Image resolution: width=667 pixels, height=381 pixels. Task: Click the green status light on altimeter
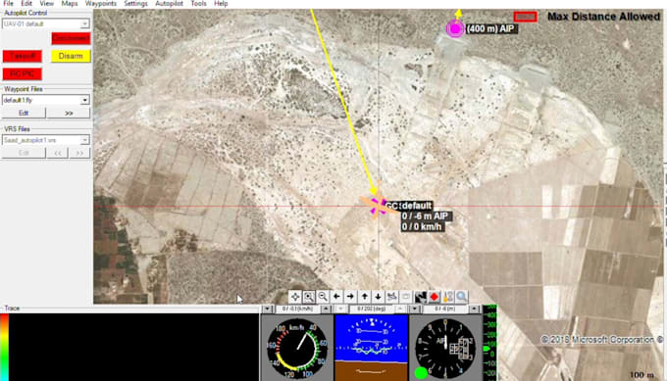pos(421,373)
